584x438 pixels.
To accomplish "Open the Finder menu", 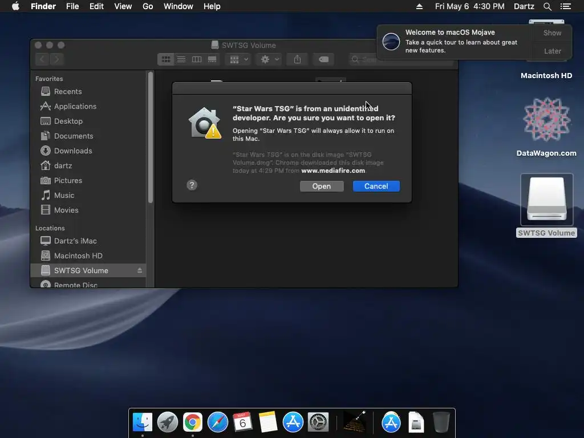I will pos(43,6).
